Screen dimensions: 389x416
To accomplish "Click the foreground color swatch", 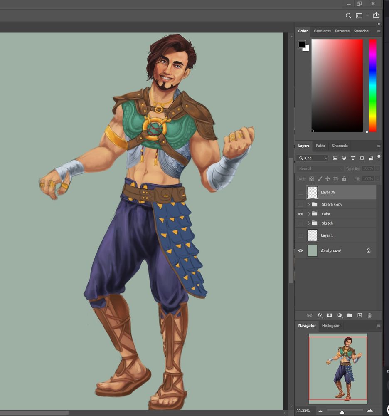I will point(302,44).
